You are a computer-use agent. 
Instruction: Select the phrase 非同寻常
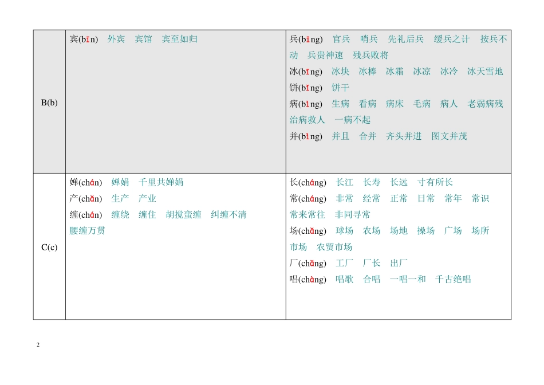pyautogui.click(x=353, y=214)
